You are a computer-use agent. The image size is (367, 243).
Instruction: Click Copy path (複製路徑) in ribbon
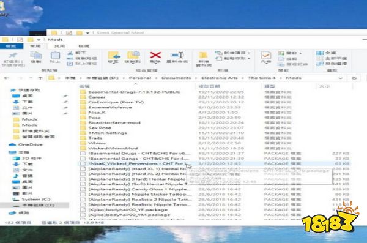82,58
